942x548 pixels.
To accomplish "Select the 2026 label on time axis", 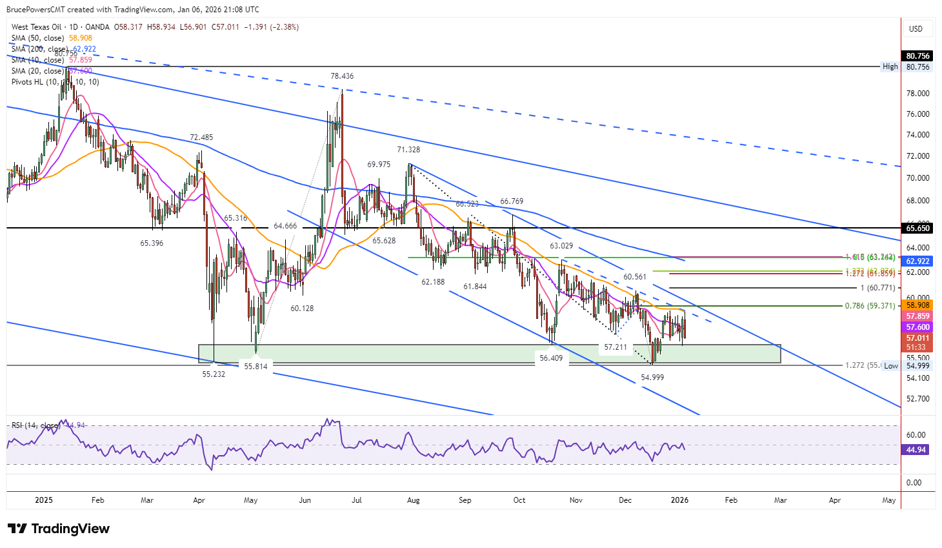I will coord(679,500).
